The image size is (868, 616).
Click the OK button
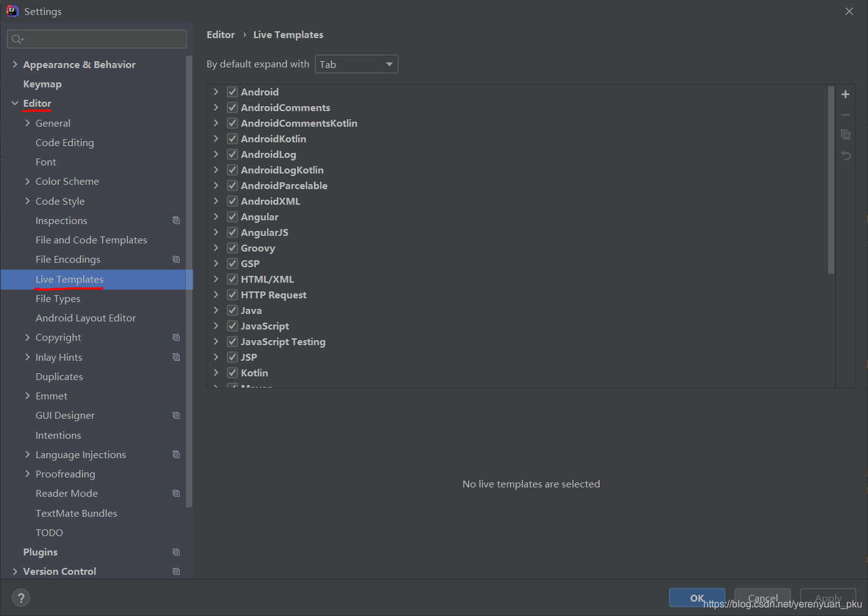[x=697, y=597]
